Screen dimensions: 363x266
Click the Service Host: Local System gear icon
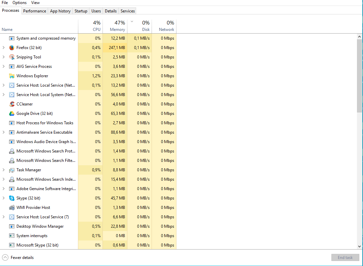(11, 95)
